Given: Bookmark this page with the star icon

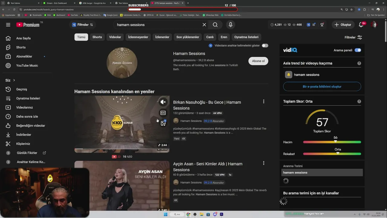Looking at the screenshot, I should 351,9.
